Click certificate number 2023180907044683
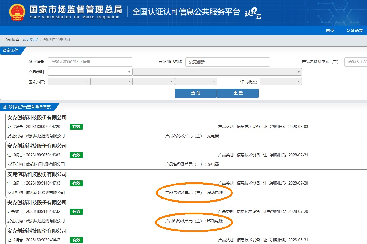Viewport: 367px width, 244px height. click(43, 155)
